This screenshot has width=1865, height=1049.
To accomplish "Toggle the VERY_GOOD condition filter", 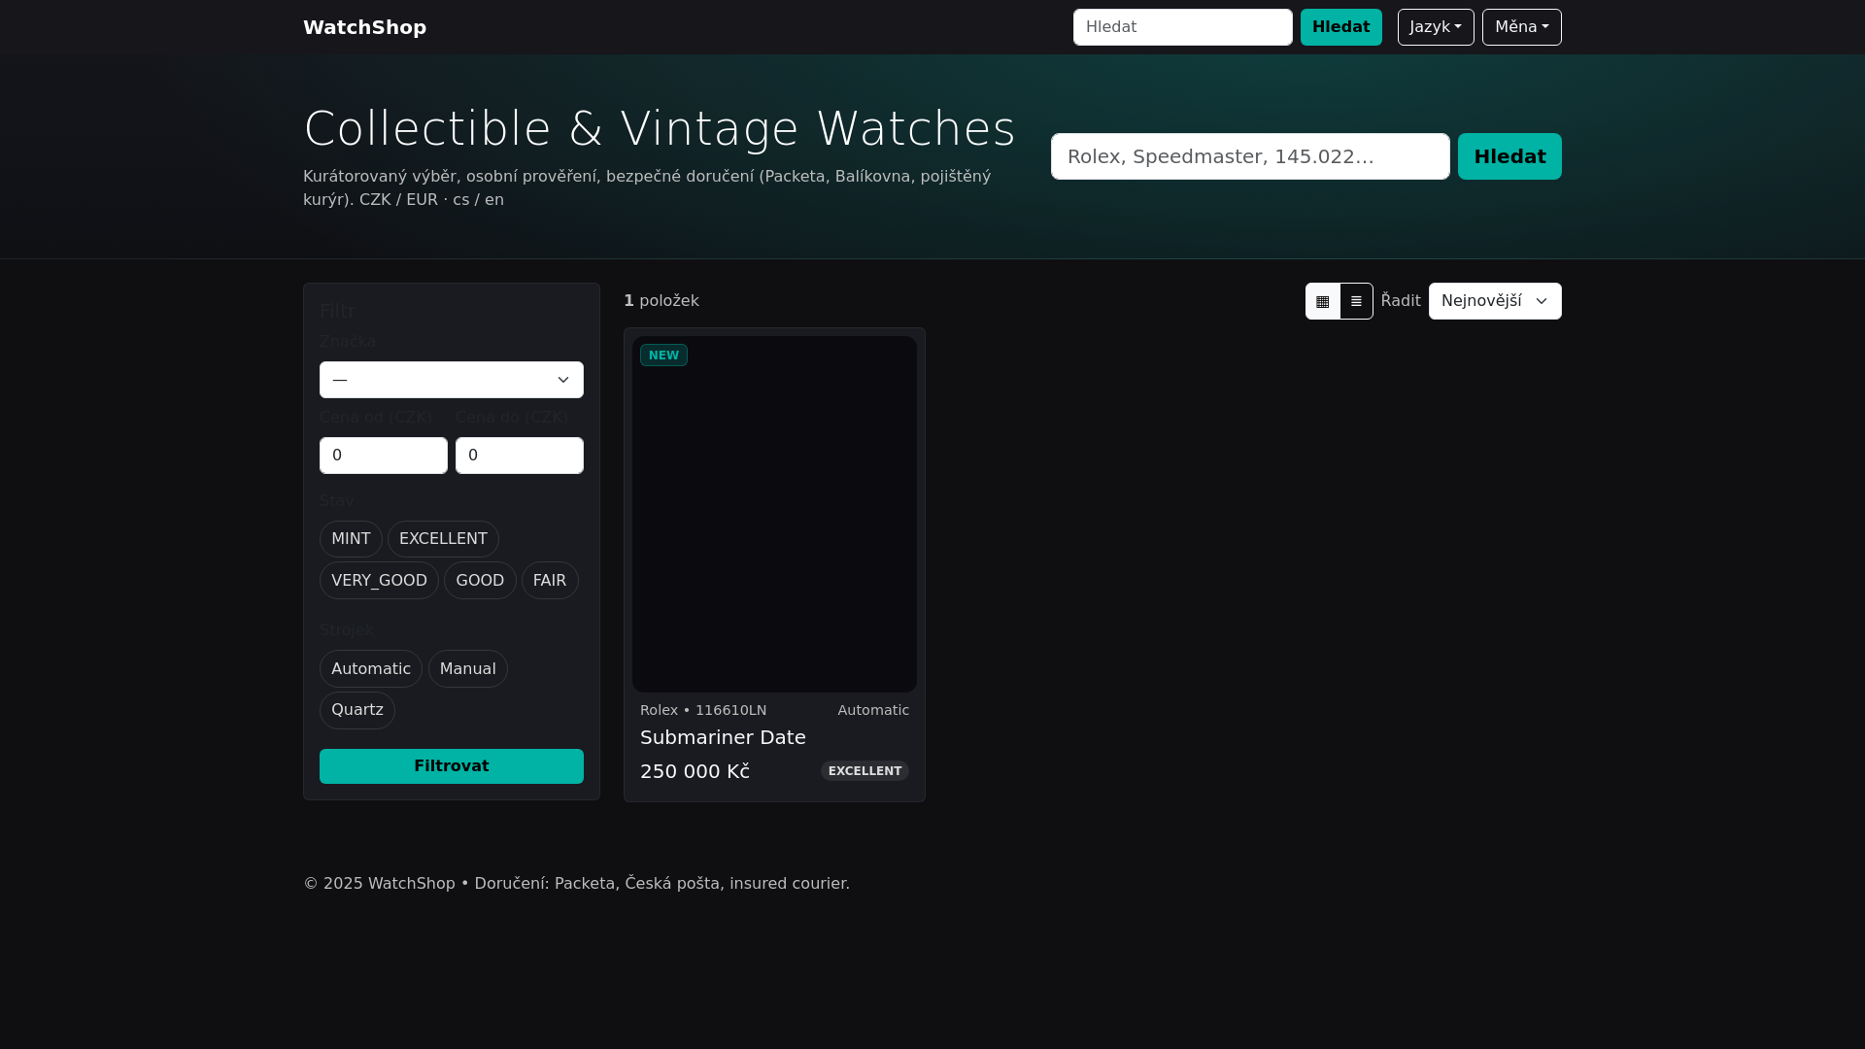I will (379, 581).
